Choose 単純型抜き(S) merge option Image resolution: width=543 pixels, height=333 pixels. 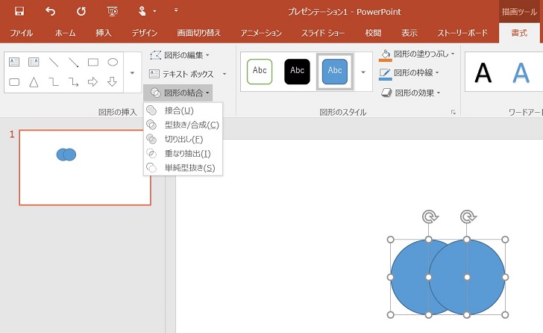pyautogui.click(x=183, y=168)
